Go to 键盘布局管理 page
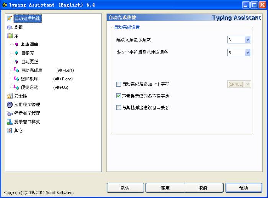Viewport: 268px width, 198px height. 27,113
